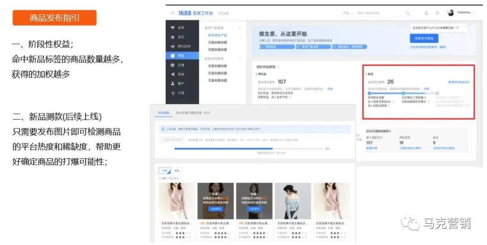This screenshot has width=487, height=245.
Task: Switch to the 开始测款 tab
Action: [164, 113]
